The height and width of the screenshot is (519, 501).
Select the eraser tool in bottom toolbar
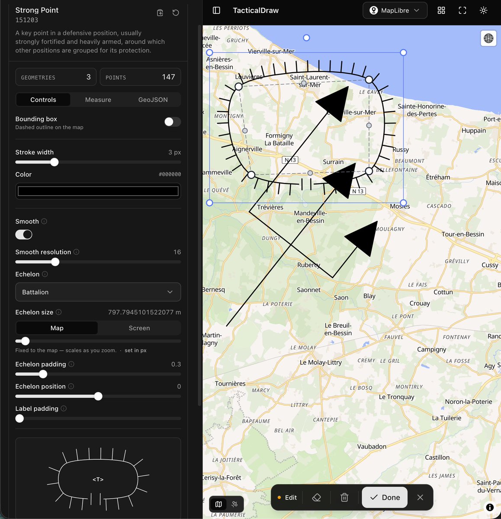[x=317, y=497]
